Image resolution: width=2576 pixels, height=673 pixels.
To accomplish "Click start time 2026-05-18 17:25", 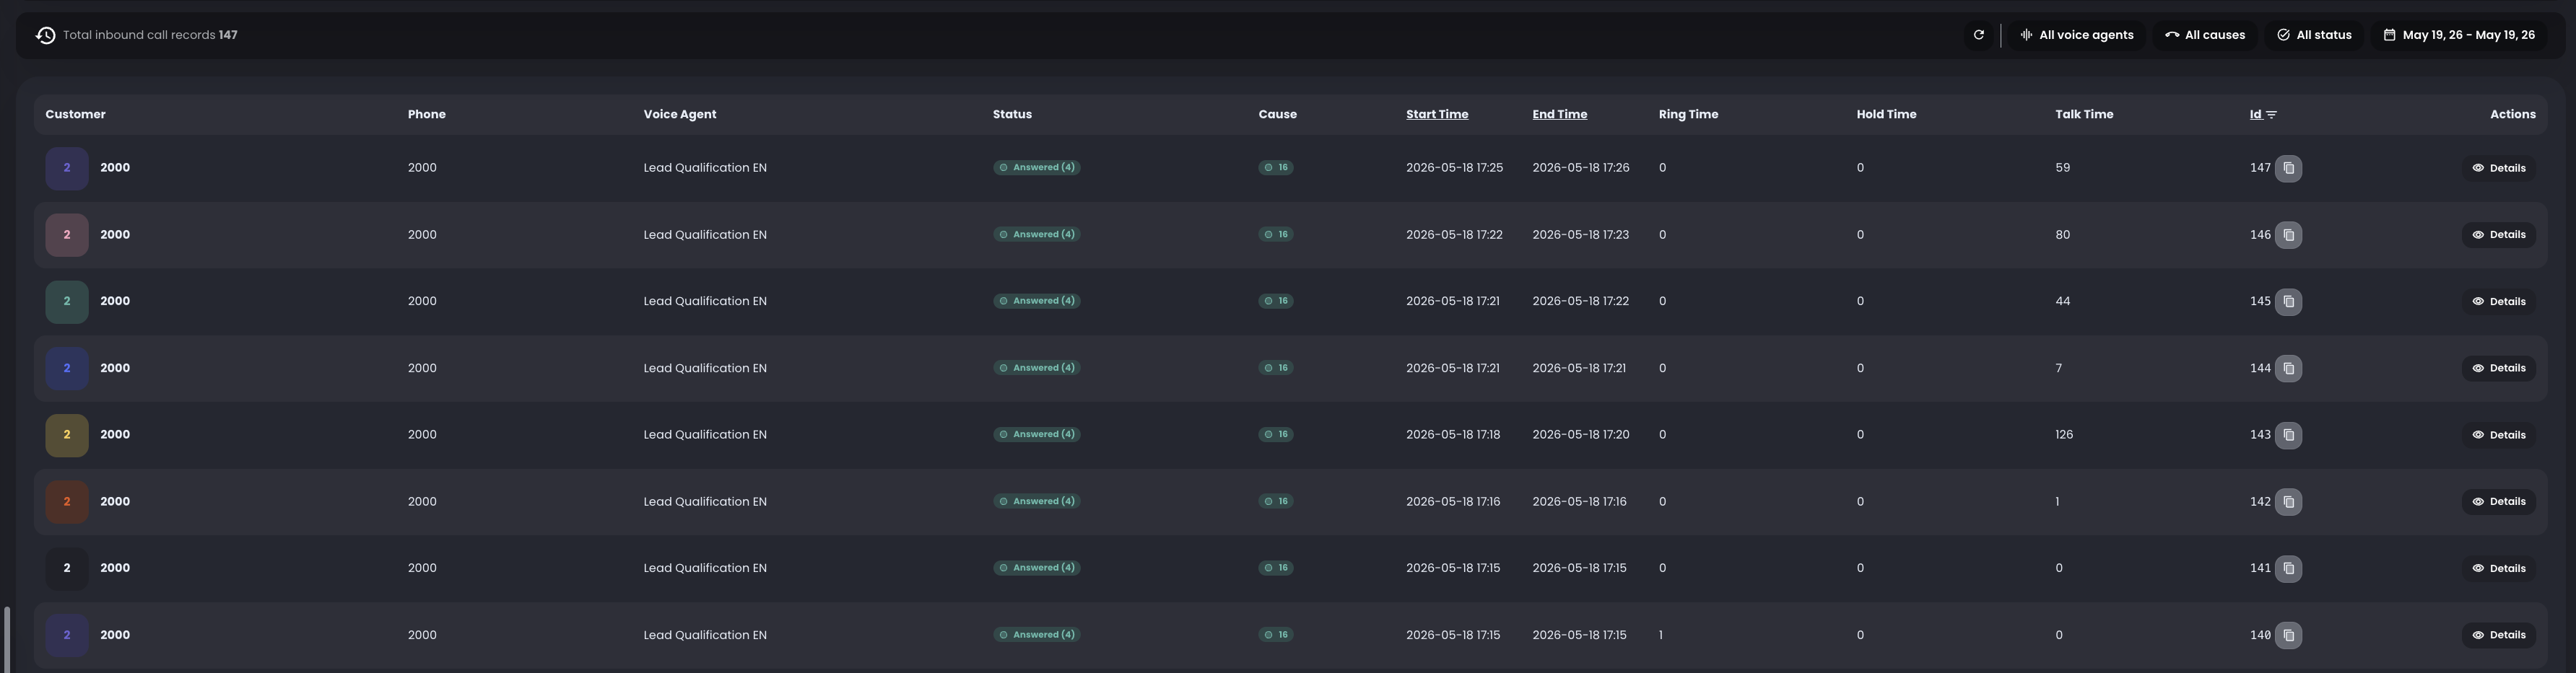I will [x=1454, y=168].
